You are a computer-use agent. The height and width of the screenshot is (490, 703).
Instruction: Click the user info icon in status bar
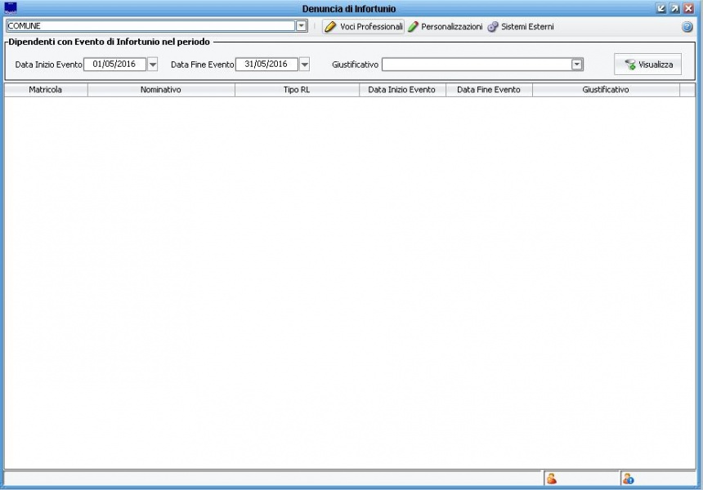point(628,479)
